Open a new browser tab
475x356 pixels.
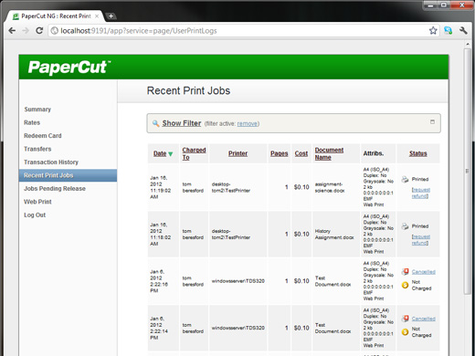click(111, 16)
